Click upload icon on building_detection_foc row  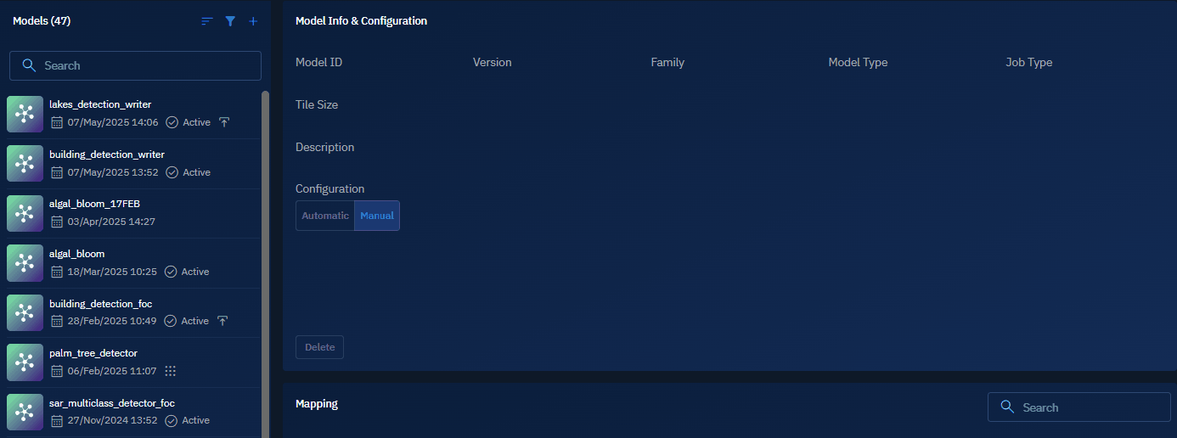pos(222,321)
